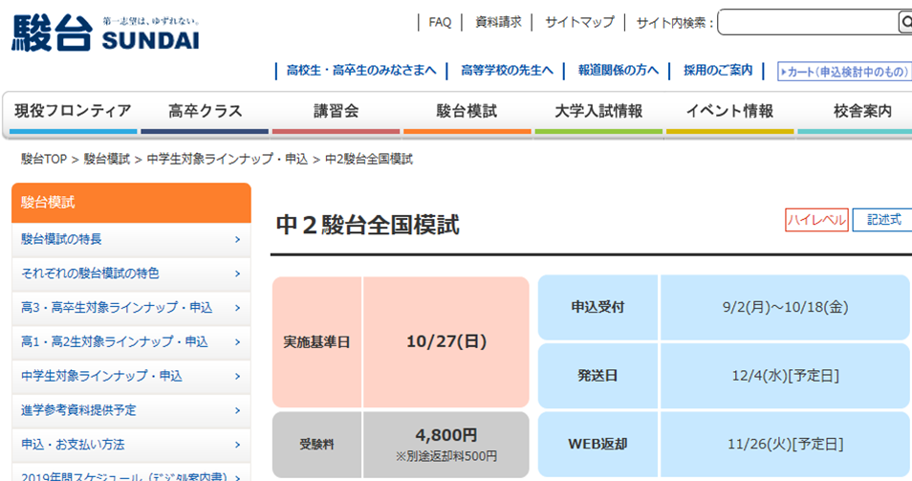Screen dimensions: 912x481
Task: Open 高3・高卒生対象ラインナップ・申込 item
Action: (132, 308)
